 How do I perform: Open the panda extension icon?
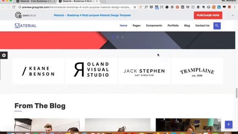pos(188,7)
